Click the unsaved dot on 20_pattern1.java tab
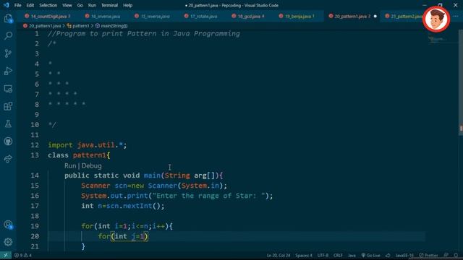This screenshot has height=260, width=463. point(375,16)
